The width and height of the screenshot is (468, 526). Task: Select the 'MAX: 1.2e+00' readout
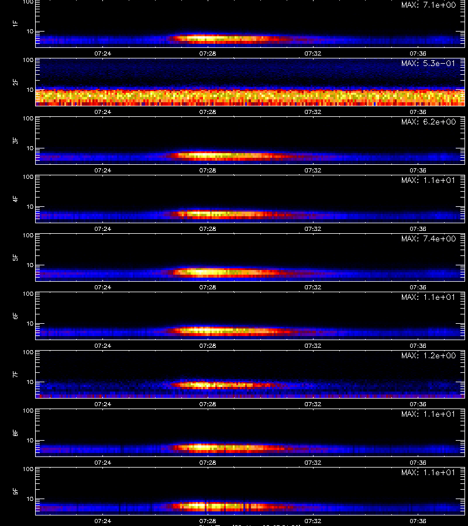428,355
